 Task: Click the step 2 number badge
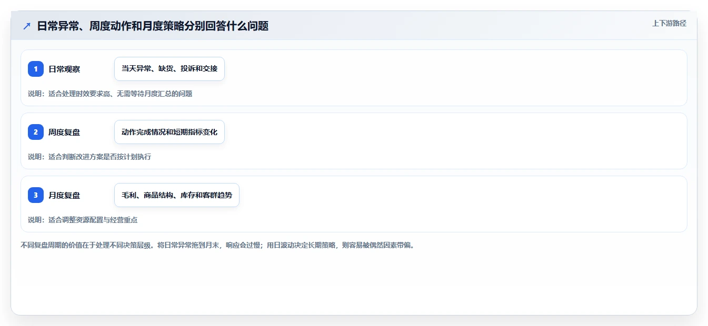[36, 132]
